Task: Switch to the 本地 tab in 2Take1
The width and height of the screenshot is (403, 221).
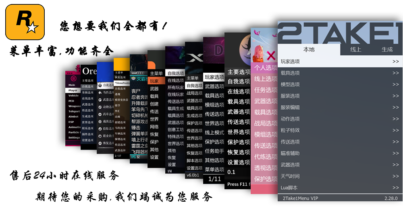Action: (x=309, y=50)
